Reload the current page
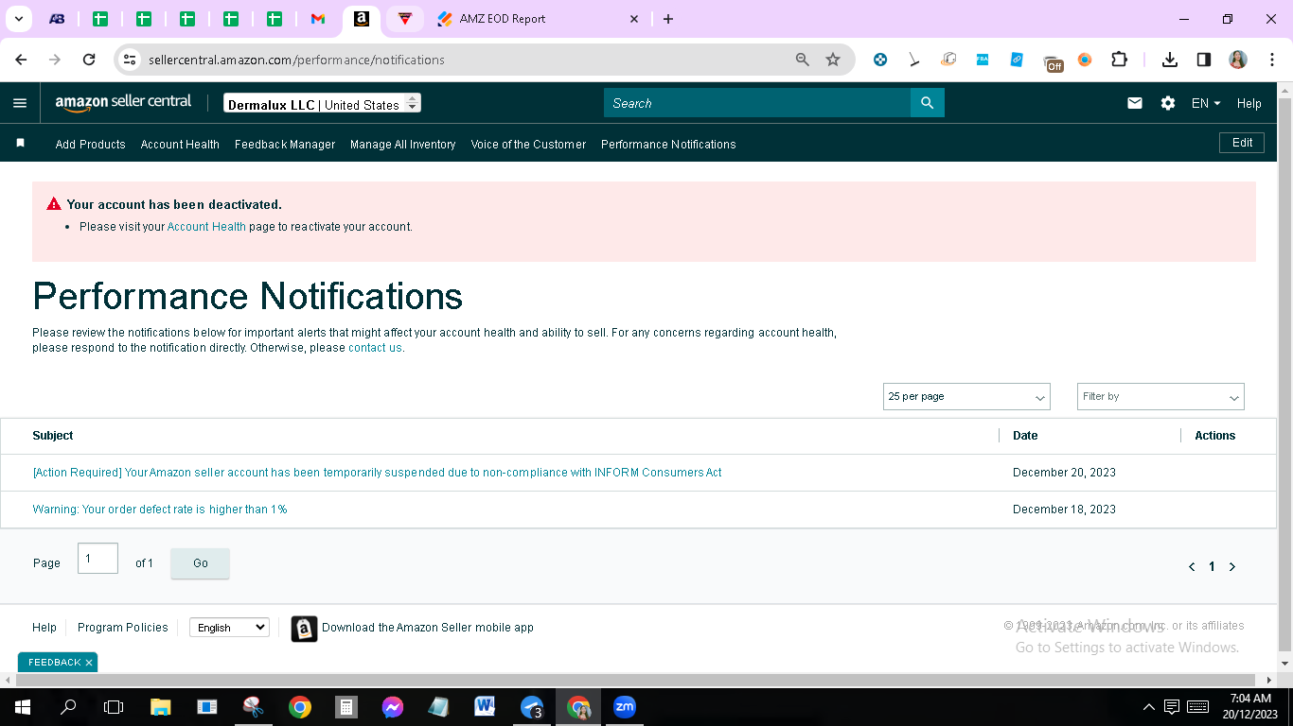Viewport: 1293px width, 726px height. 89,60
